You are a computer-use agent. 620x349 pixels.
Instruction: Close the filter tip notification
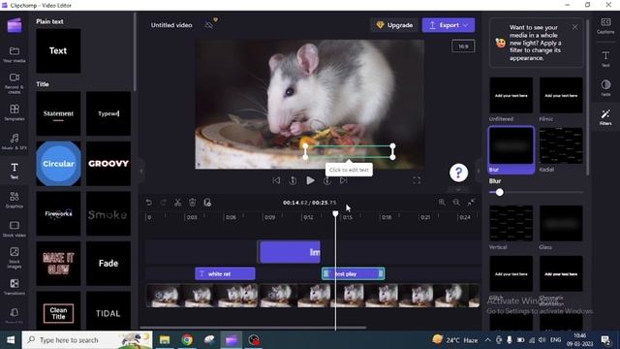(x=574, y=27)
